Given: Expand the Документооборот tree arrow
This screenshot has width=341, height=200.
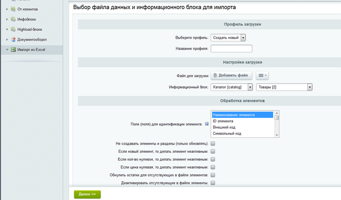Looking at the screenshot, I should [7, 40].
